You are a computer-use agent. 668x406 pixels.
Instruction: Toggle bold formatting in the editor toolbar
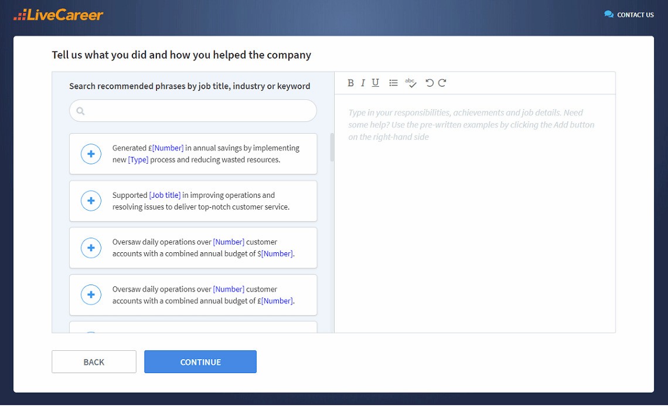pos(350,83)
